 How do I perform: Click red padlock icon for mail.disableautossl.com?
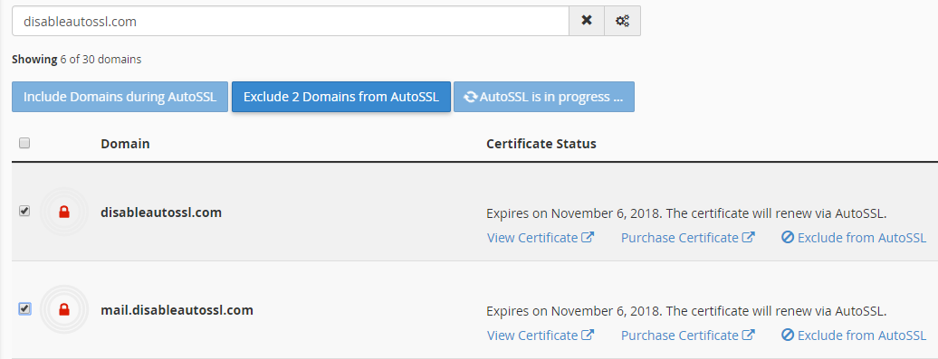(64, 309)
